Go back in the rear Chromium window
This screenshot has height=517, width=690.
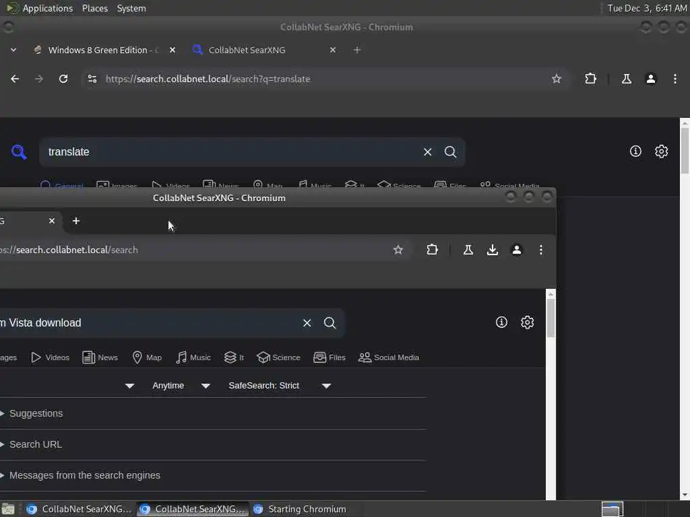(15, 79)
